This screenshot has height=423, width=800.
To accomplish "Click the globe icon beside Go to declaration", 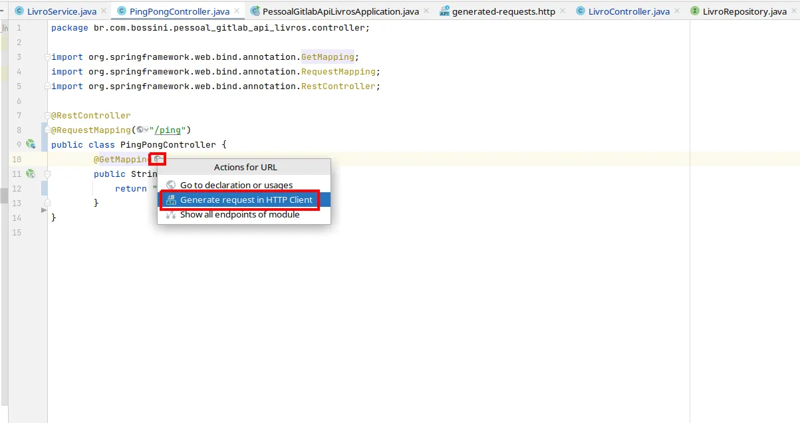I will (171, 185).
